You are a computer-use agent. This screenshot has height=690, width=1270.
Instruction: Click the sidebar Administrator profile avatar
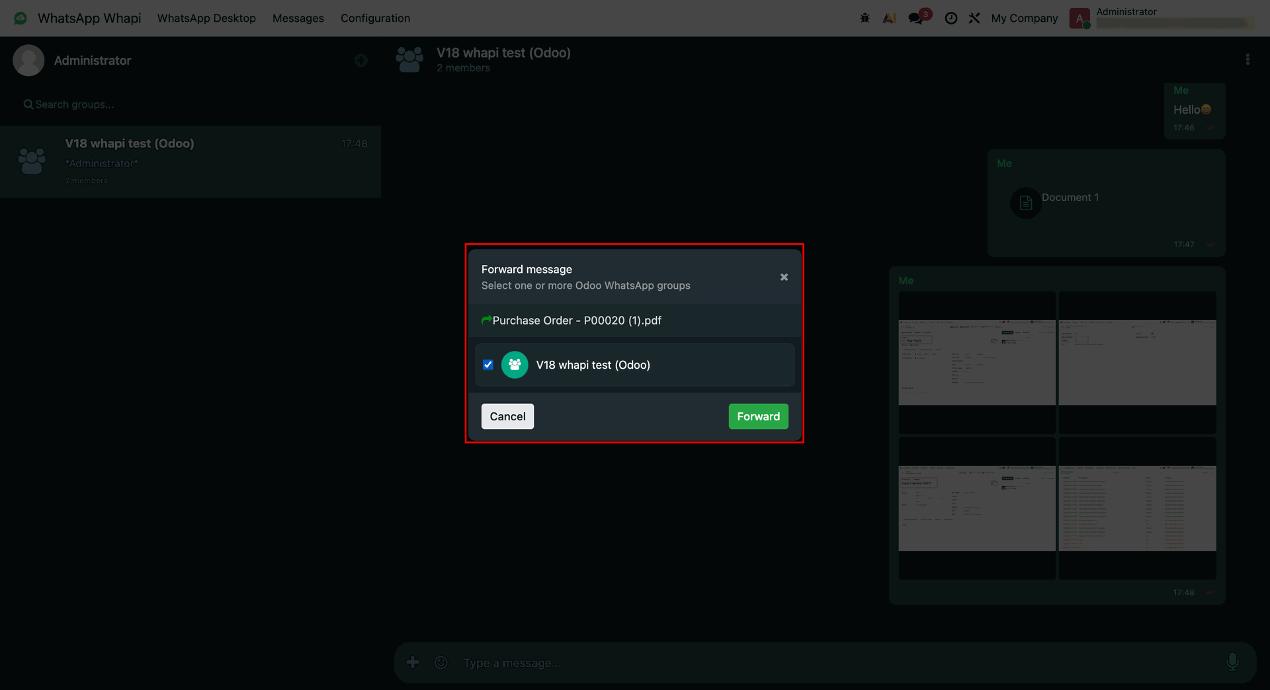click(x=28, y=60)
